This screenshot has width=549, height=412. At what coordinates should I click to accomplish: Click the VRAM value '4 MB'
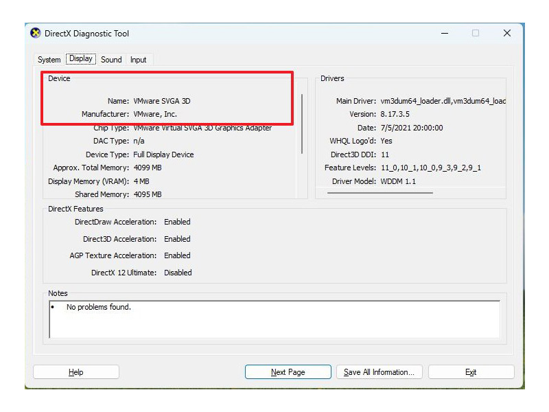click(141, 181)
